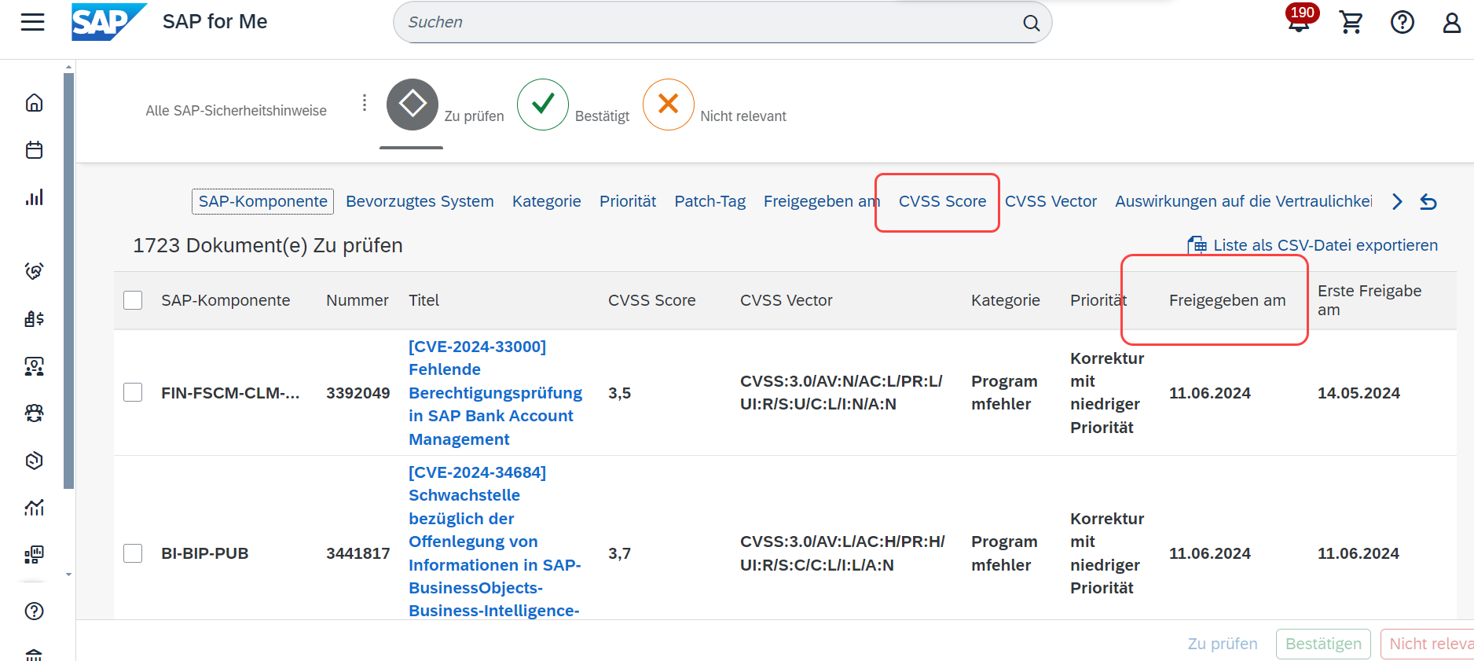Image resolution: width=1474 pixels, height=661 pixels.
Task: Open the calendar sidebar icon
Action: pos(34,150)
